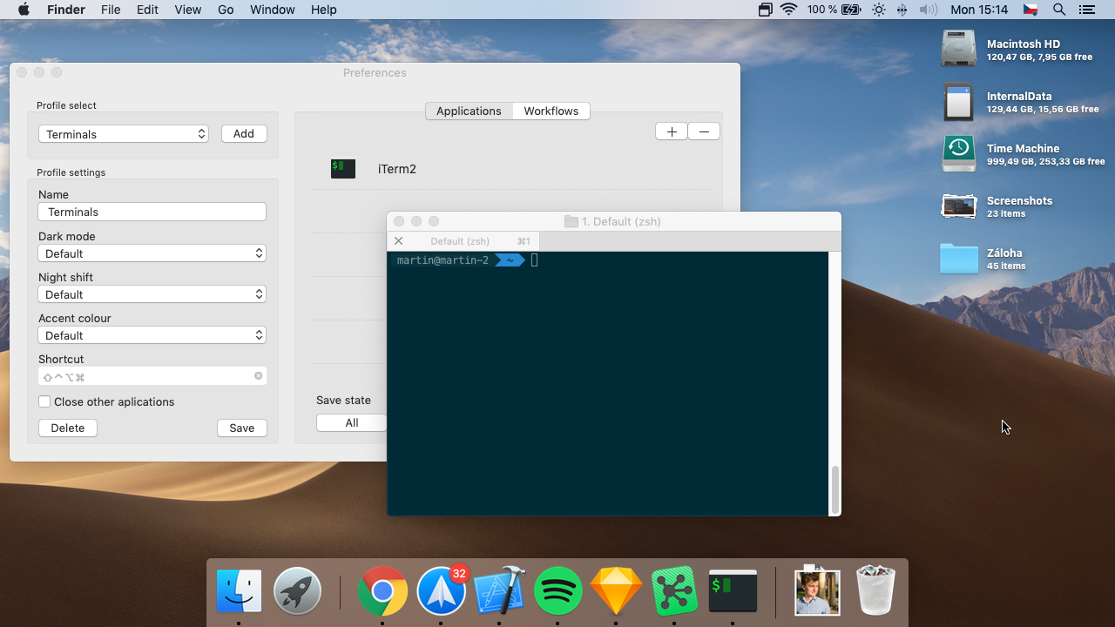This screenshot has height=627, width=1115.
Task: Open the Trash in the Dock
Action: click(875, 591)
